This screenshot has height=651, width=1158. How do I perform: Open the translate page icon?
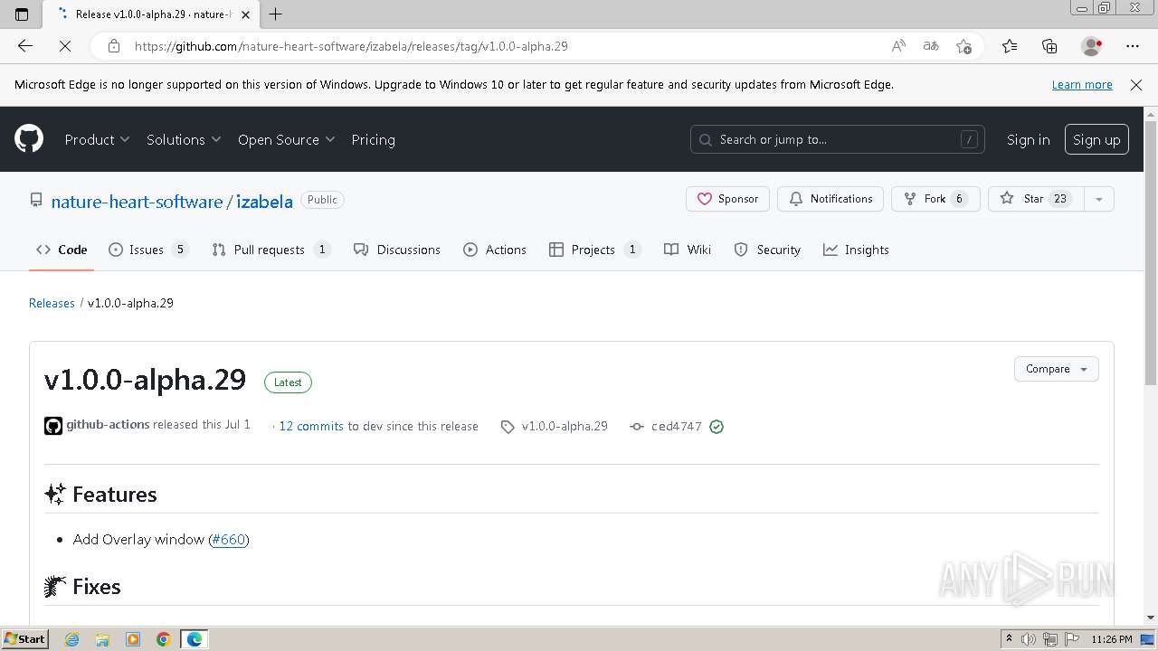tap(931, 46)
